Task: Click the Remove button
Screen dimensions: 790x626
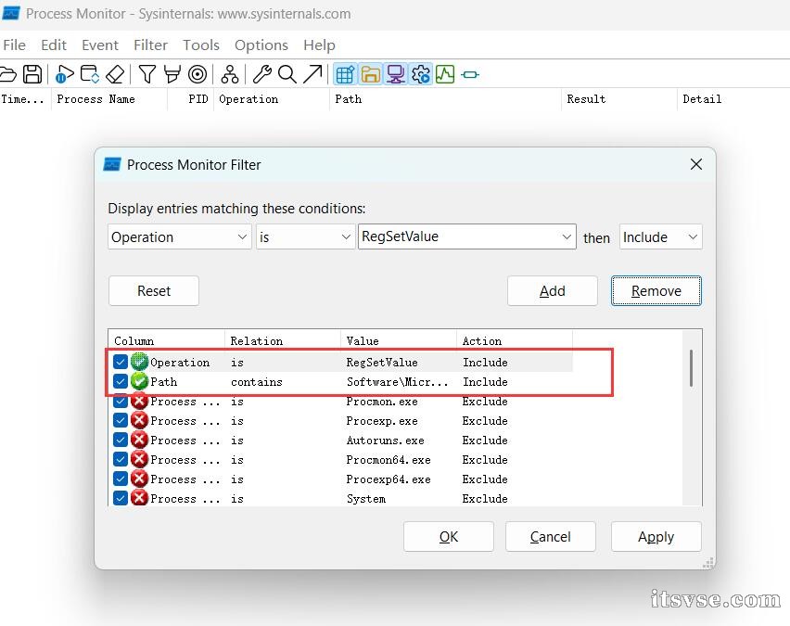Action: coord(656,291)
